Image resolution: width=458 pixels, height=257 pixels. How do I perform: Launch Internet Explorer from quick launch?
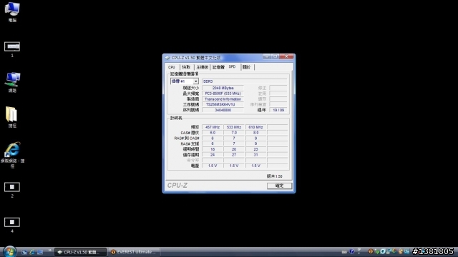coord(32,252)
